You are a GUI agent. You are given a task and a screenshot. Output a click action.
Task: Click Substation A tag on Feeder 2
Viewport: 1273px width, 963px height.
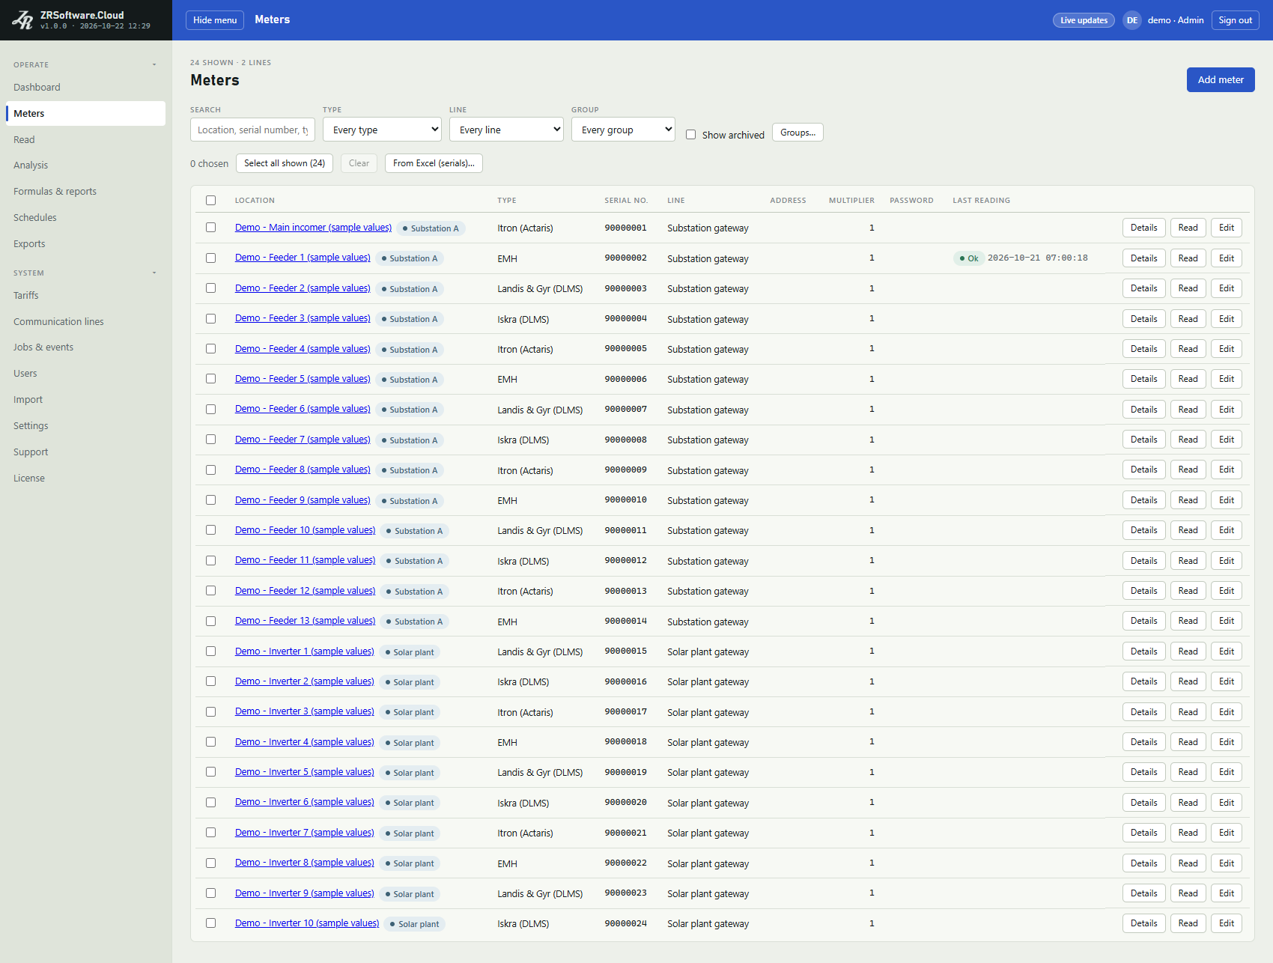click(x=410, y=289)
